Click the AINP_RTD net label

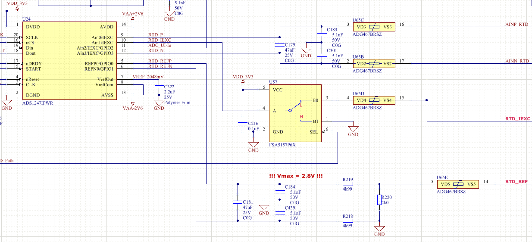point(517,25)
